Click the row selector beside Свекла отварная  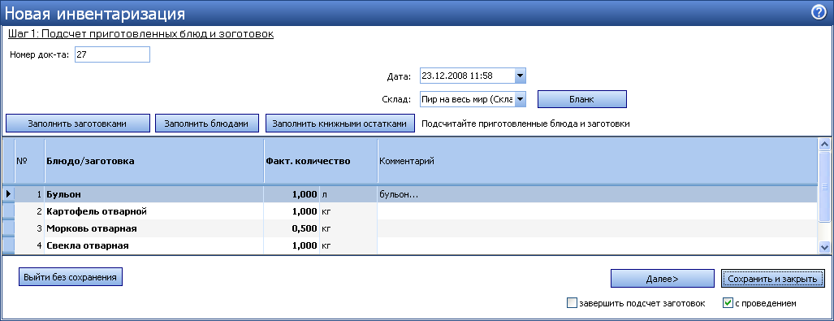pyautogui.click(x=8, y=246)
